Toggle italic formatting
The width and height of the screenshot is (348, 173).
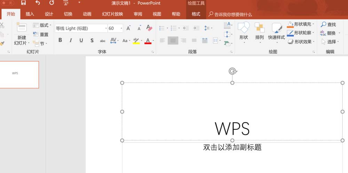click(x=71, y=40)
